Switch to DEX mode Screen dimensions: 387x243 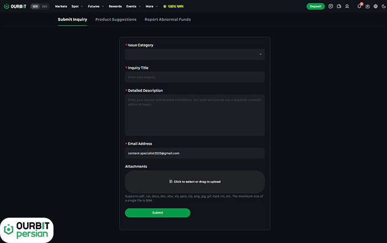(44, 7)
